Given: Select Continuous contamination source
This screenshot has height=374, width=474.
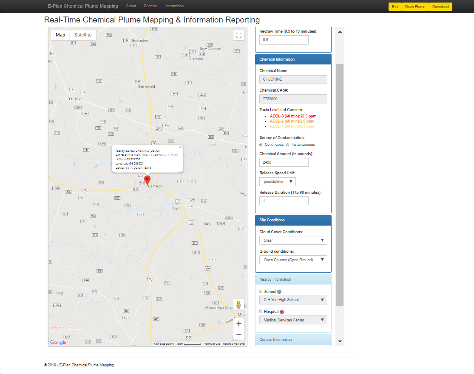Looking at the screenshot, I should pyautogui.click(x=261, y=145).
